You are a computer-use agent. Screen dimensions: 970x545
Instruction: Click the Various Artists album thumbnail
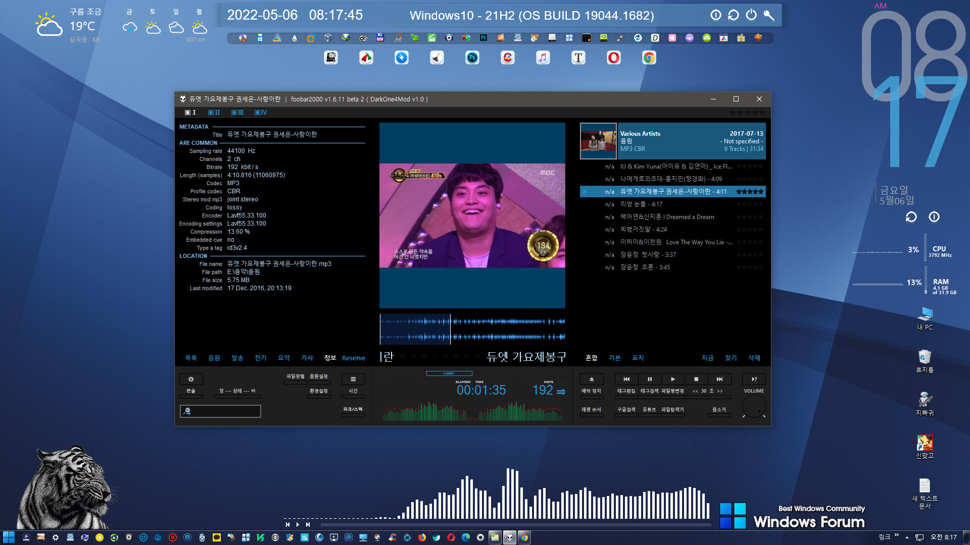[598, 141]
